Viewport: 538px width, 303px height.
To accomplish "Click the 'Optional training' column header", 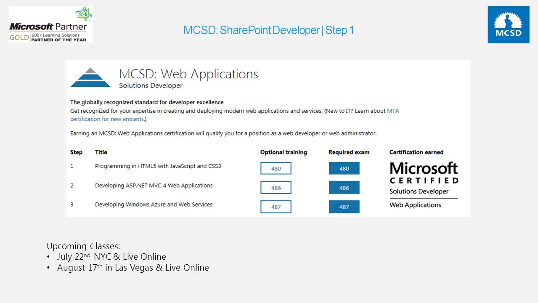I will coord(284,152).
